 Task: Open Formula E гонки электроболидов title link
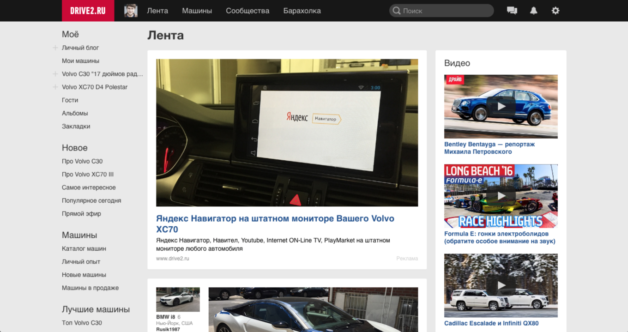click(x=500, y=237)
